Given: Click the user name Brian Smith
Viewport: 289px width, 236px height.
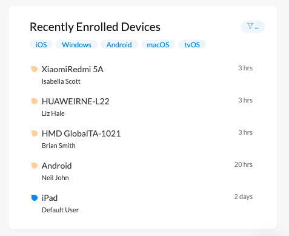Looking at the screenshot, I should pyautogui.click(x=59, y=146).
